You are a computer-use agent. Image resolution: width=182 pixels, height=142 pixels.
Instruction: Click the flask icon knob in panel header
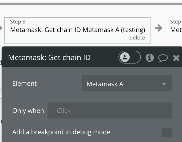(x=125, y=57)
